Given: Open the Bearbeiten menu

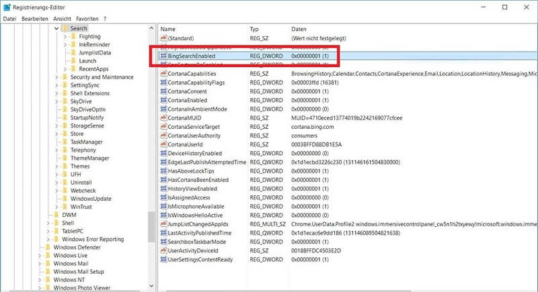Looking at the screenshot, I should click(x=35, y=19).
